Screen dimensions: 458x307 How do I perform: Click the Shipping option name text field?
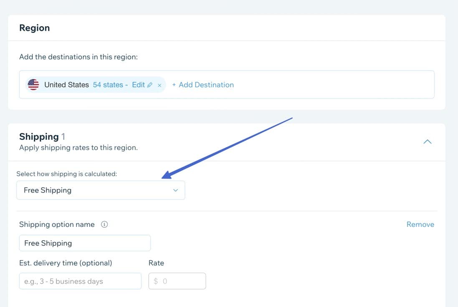84,243
